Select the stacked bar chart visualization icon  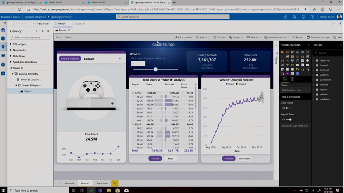[x=282, y=52]
